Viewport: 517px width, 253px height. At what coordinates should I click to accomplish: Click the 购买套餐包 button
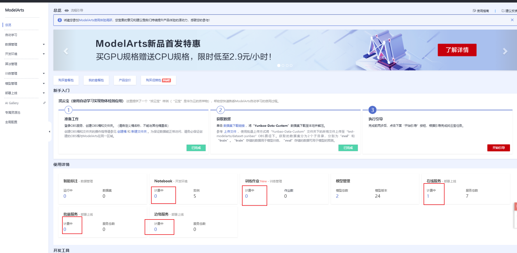66,80
